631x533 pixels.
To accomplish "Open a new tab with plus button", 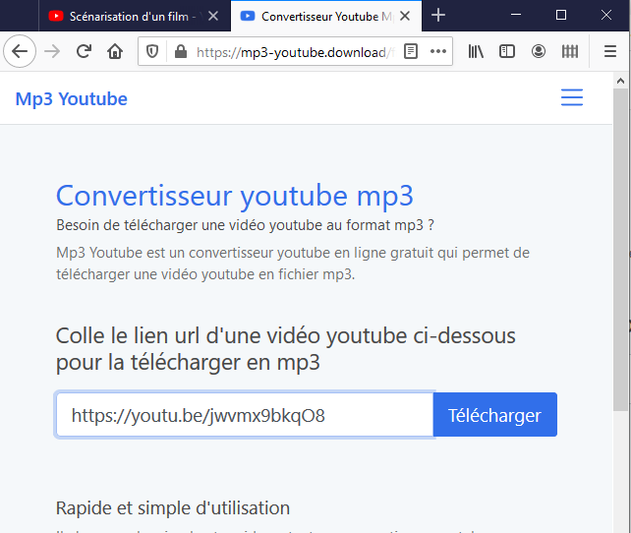I will 438,16.
